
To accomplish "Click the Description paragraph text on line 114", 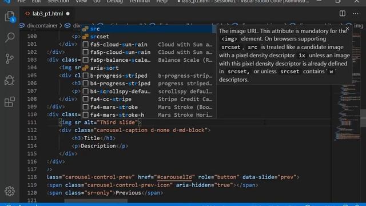I will coord(98,146).
